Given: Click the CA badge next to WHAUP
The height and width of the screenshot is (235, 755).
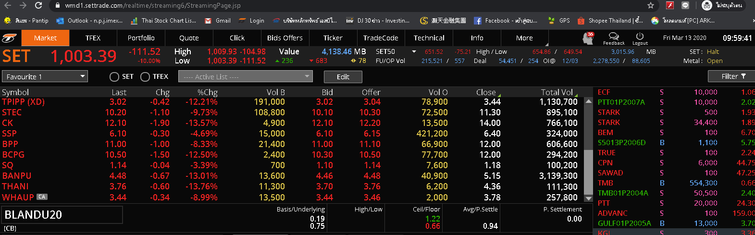Looking at the screenshot, I should pos(42,197).
